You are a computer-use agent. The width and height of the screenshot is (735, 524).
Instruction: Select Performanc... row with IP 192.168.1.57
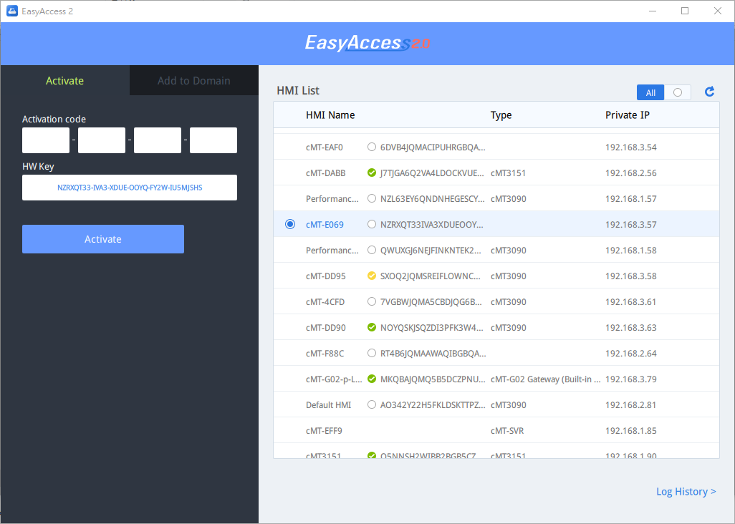(332, 198)
